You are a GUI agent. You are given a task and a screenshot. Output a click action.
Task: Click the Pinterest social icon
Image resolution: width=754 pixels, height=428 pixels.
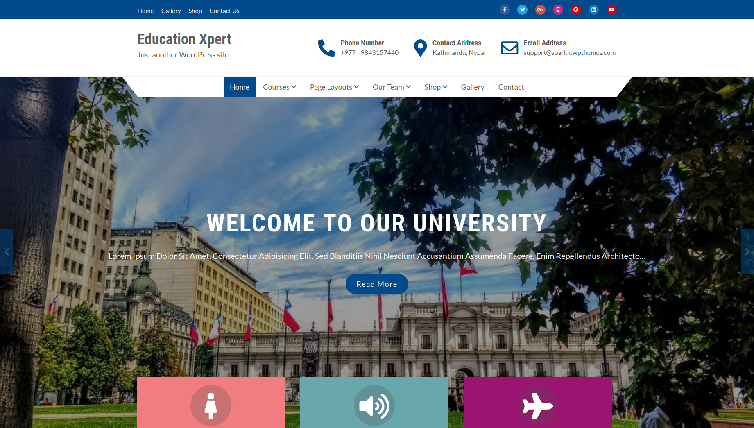(576, 9)
